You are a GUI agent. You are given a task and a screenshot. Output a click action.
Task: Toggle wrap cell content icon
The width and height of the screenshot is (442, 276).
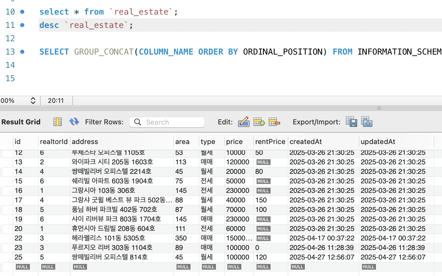[x=57, y=122]
